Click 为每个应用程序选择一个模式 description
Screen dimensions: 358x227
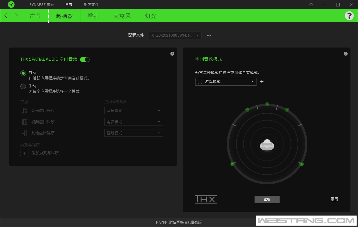(55, 91)
